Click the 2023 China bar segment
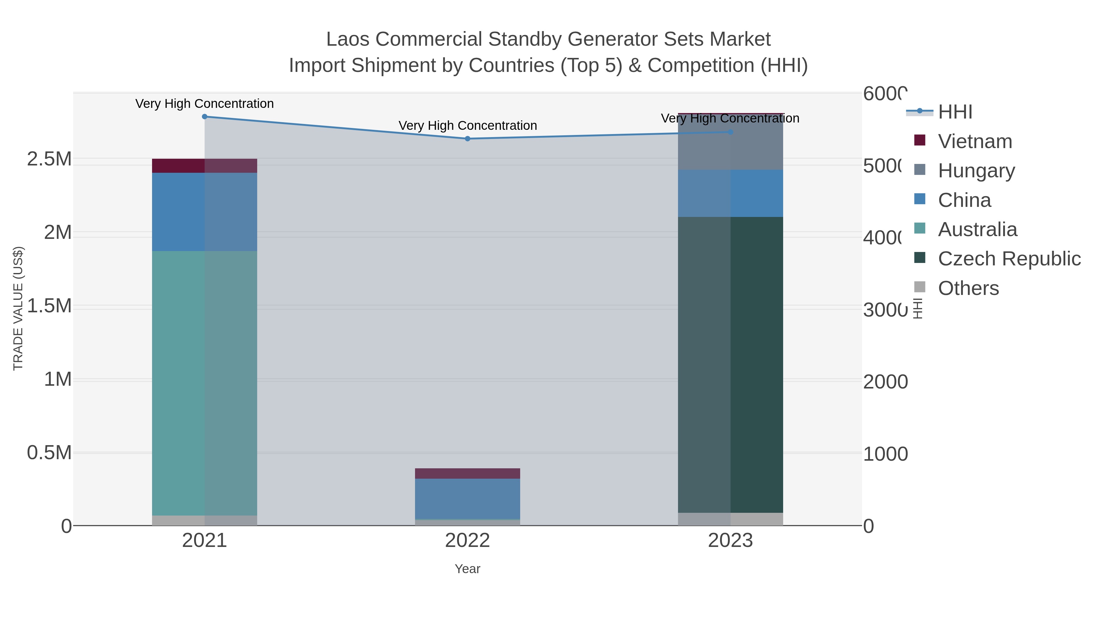Viewport: 1097px width, 617px height. point(731,193)
